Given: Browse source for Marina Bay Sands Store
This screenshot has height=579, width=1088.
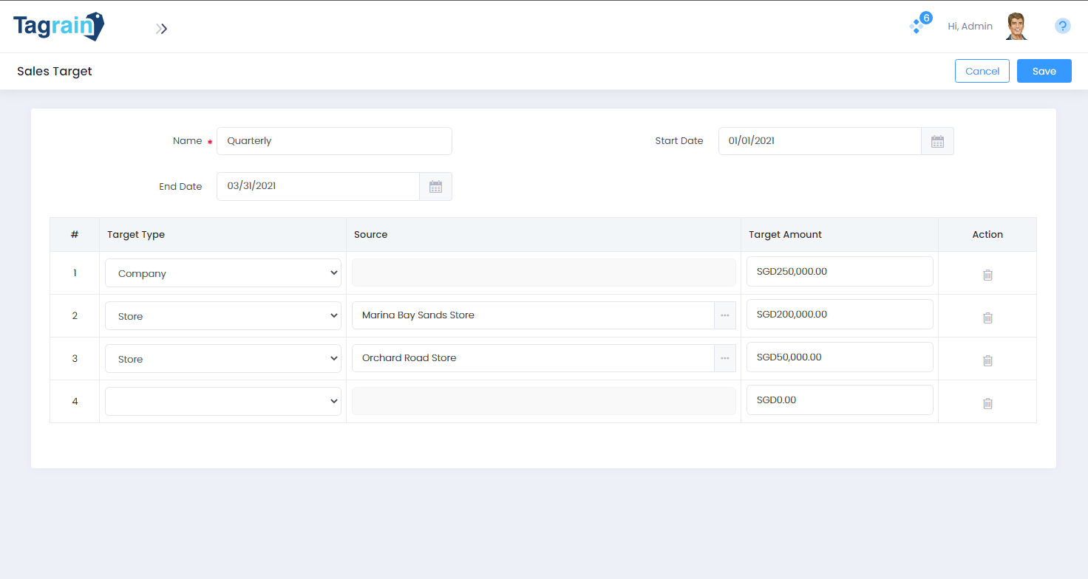Looking at the screenshot, I should pyautogui.click(x=724, y=315).
